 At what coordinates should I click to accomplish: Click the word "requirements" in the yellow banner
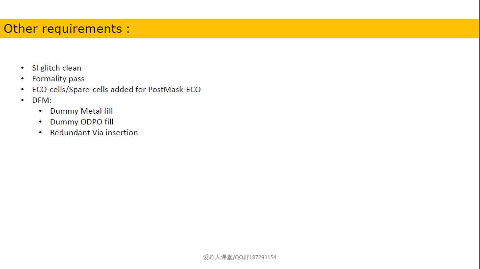click(x=82, y=29)
